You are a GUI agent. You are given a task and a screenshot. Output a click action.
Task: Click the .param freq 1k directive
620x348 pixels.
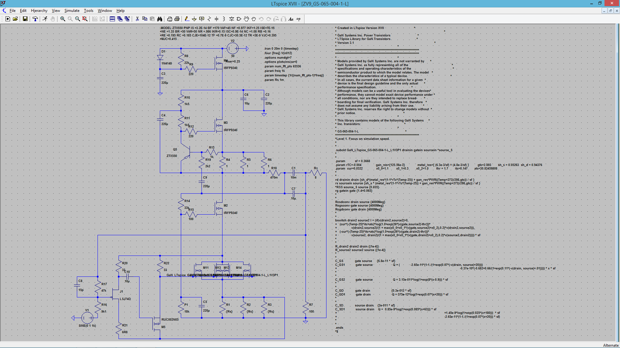274,71
